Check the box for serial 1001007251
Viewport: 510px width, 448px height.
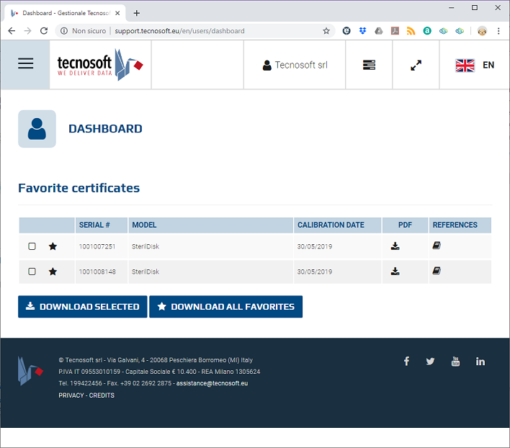click(32, 246)
